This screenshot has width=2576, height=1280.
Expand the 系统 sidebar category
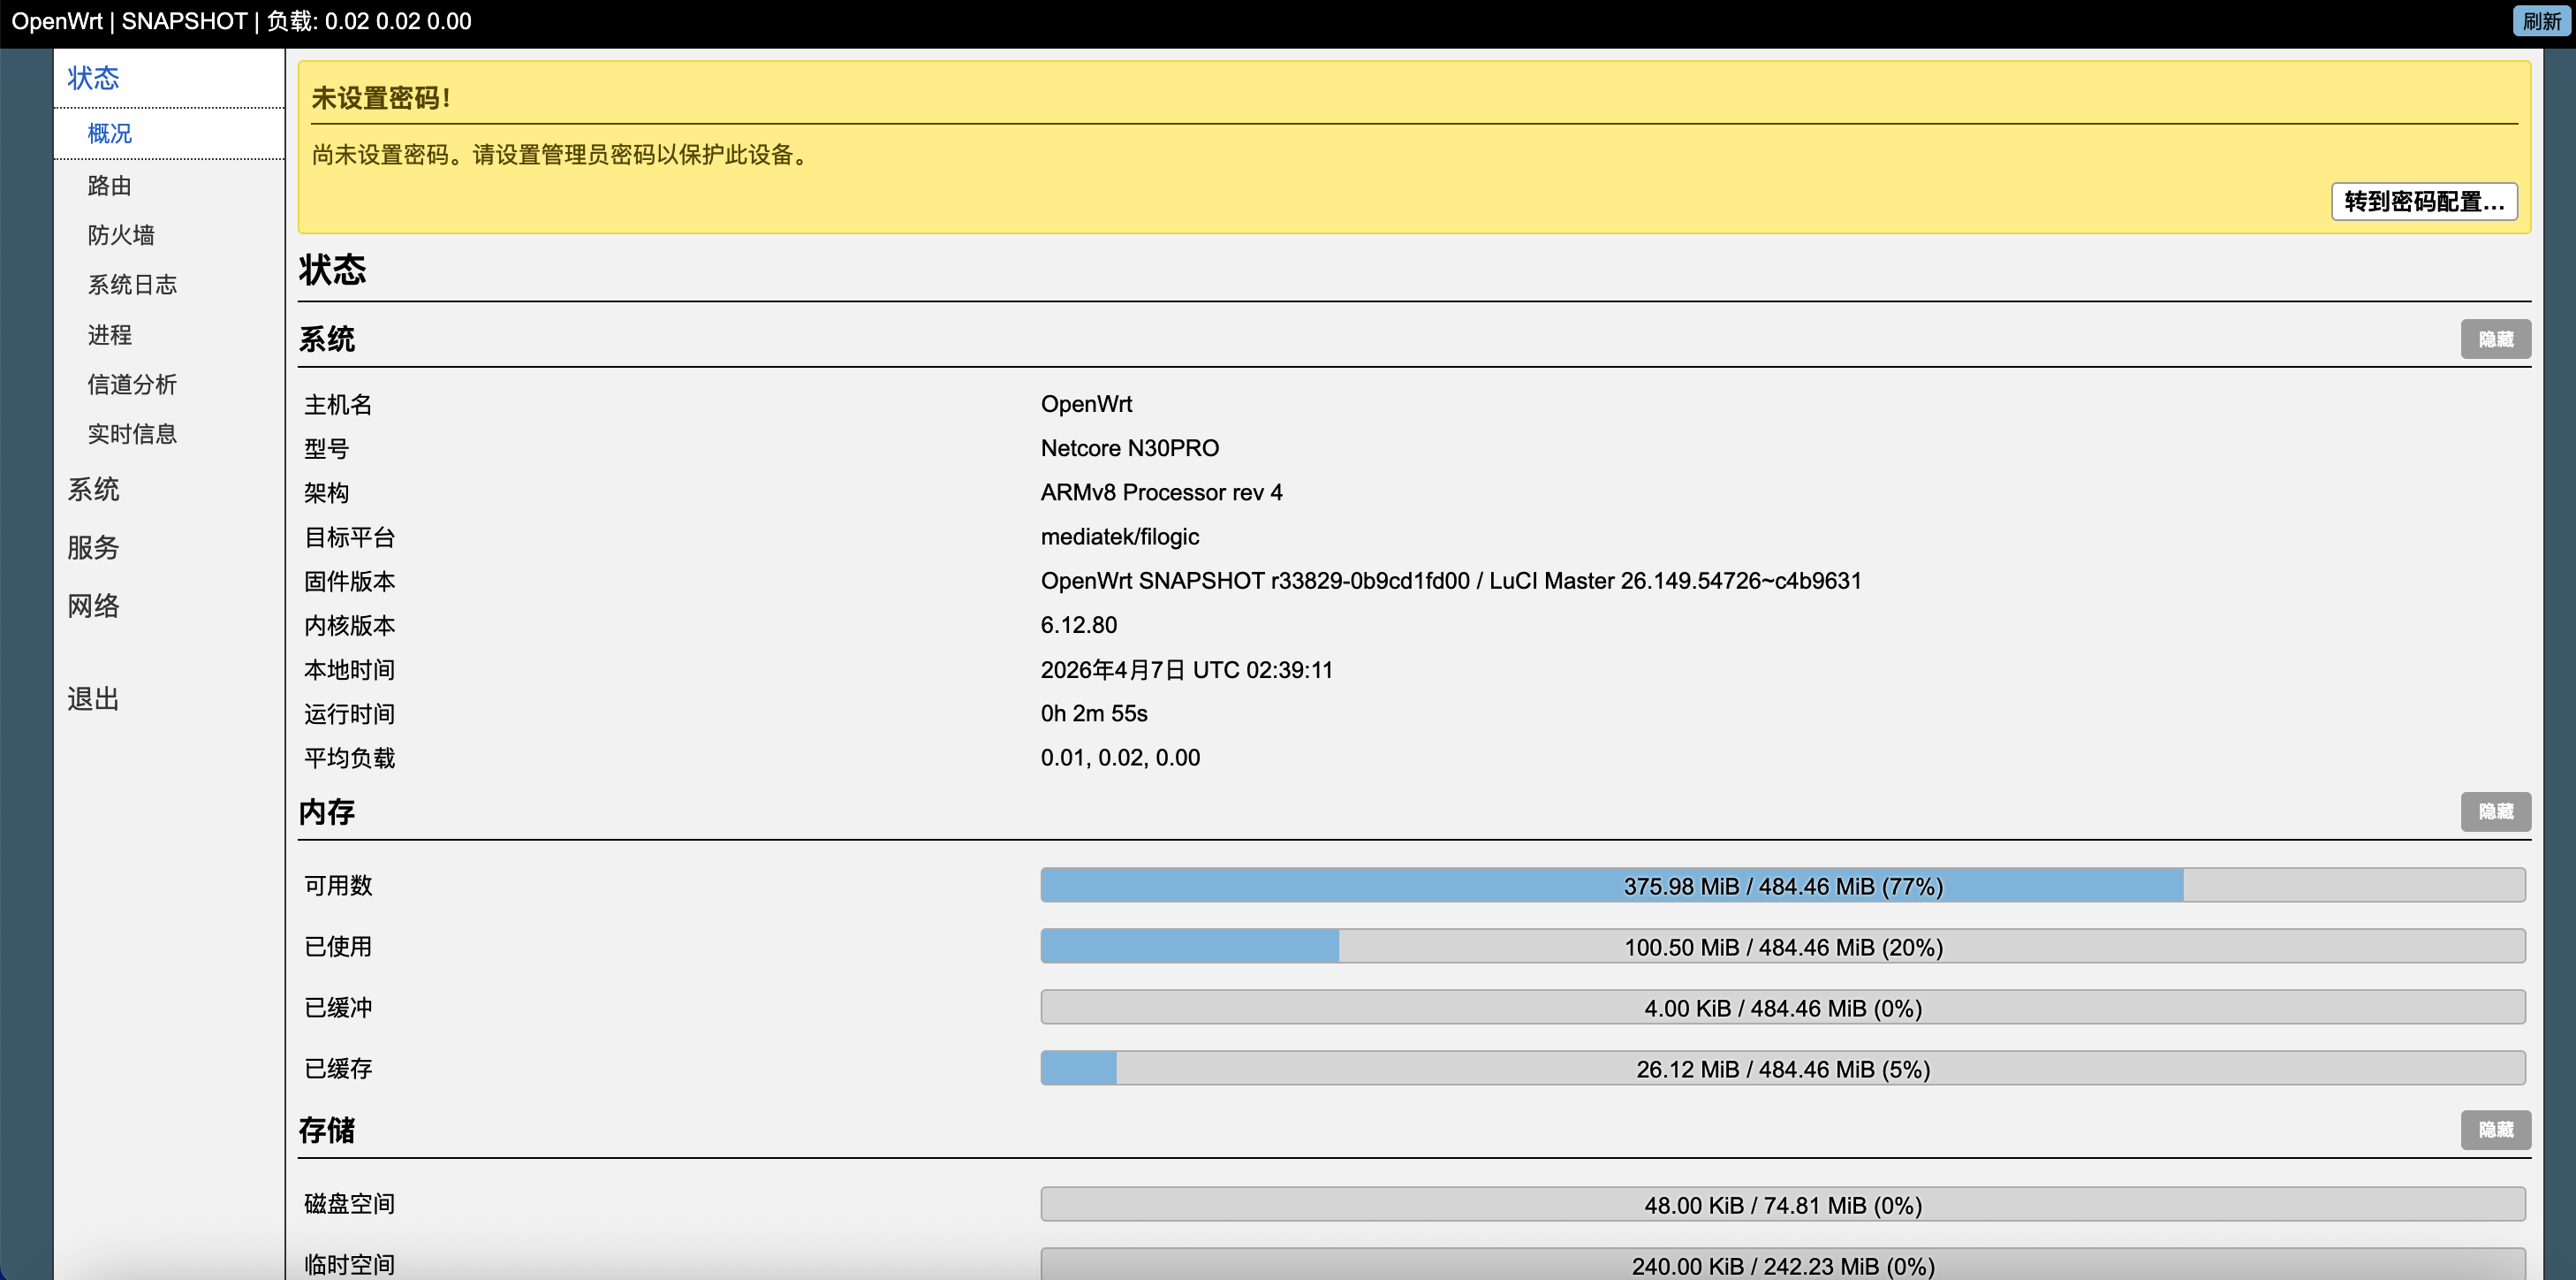click(93, 490)
